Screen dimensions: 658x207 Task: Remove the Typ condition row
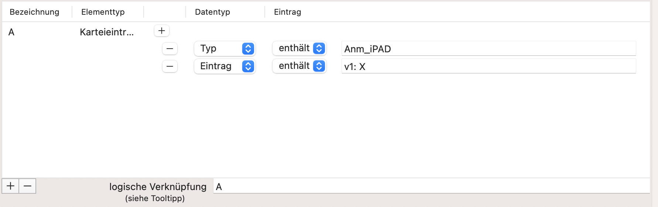[x=170, y=49]
